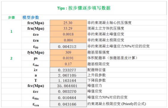Click the fco(Mpa) label cell
The image size is (168, 108).
[x=36, y=23]
